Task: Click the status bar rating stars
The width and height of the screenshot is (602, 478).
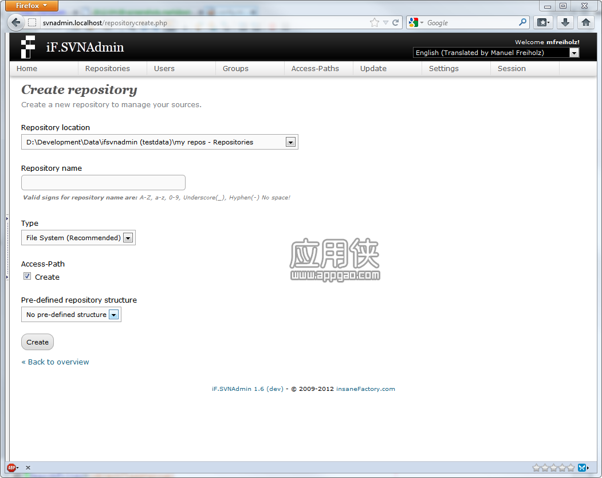Action: coord(554,468)
